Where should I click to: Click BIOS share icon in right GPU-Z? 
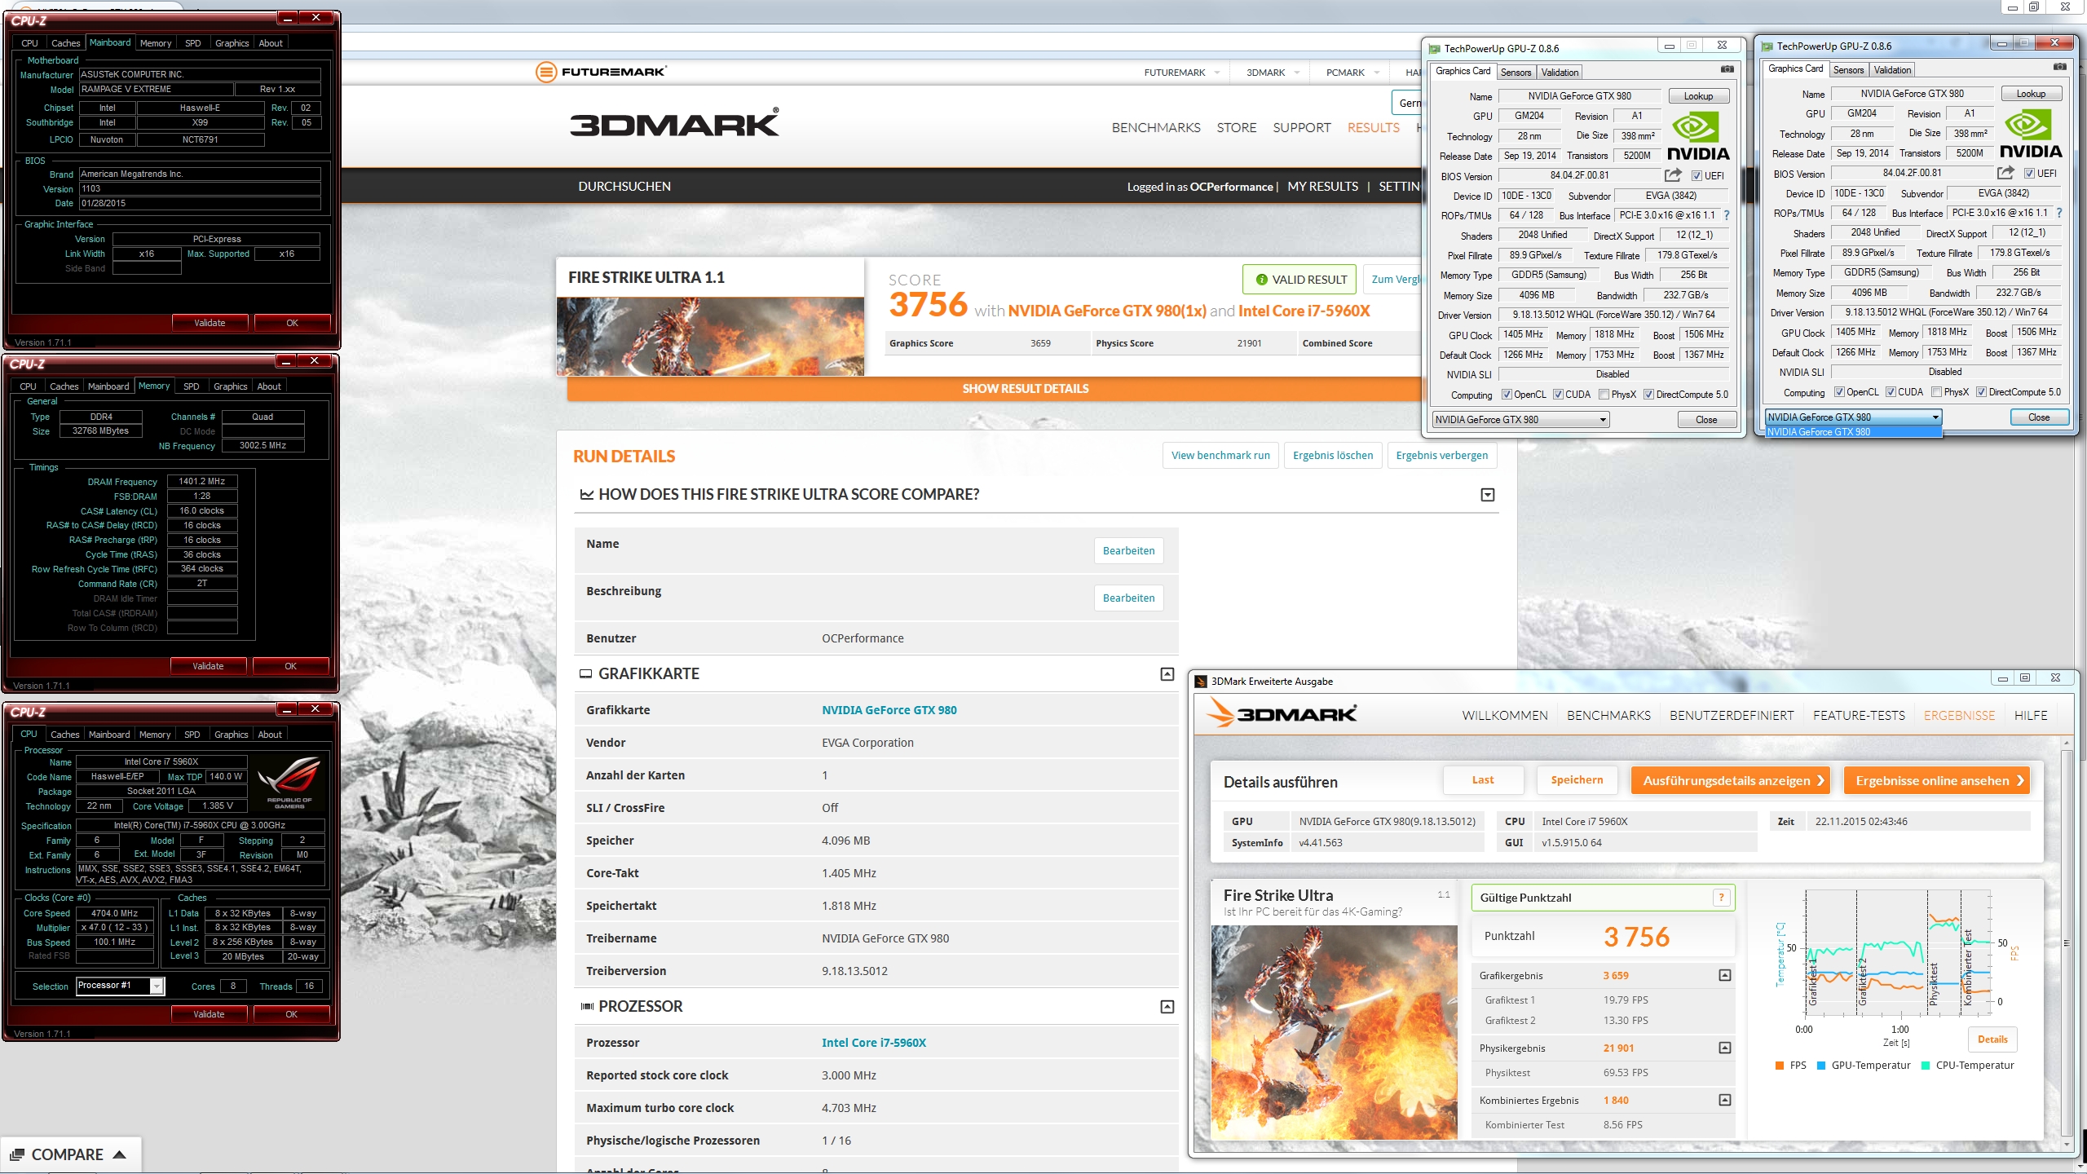click(2005, 173)
